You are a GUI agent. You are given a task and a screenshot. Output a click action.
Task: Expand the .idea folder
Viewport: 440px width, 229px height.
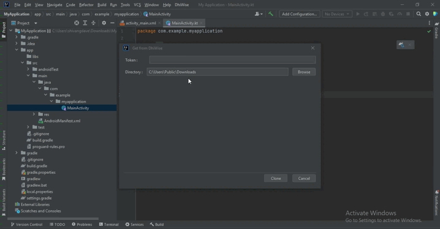[17, 43]
